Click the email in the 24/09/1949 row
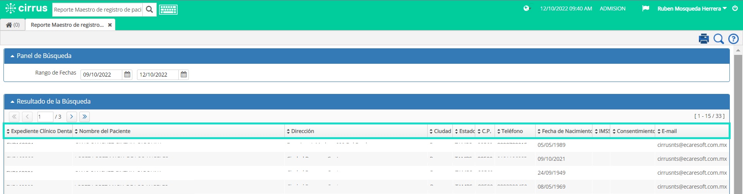This screenshot has width=743, height=194. pyautogui.click(x=692, y=173)
